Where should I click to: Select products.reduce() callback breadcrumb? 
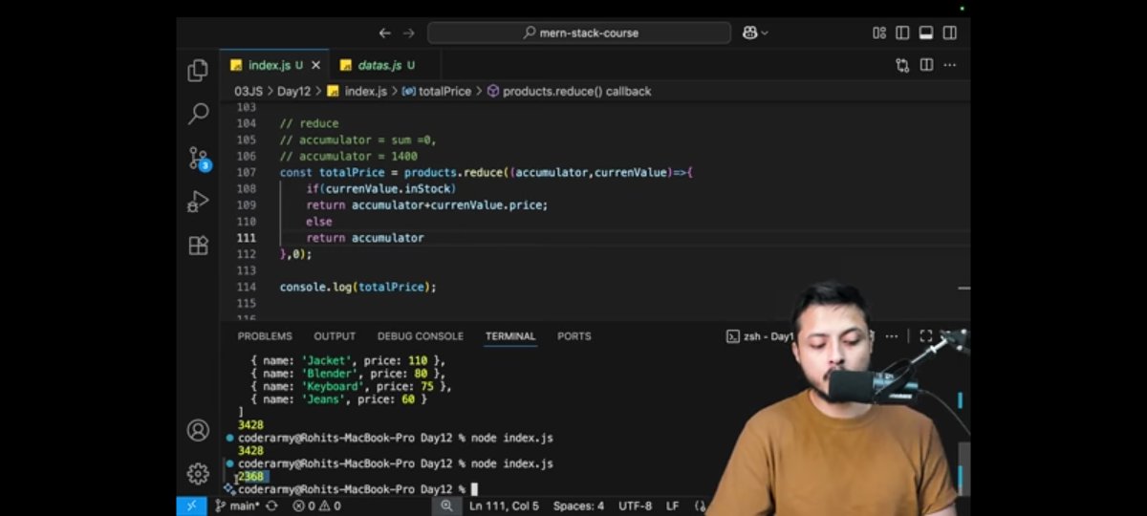(x=569, y=91)
